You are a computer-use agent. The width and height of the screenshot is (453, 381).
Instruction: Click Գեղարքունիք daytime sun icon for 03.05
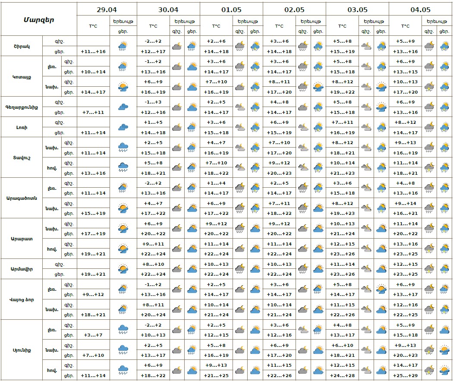(381, 107)
